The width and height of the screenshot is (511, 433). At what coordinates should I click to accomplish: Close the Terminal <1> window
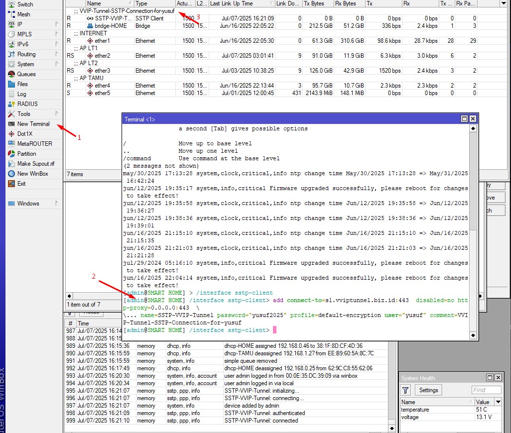tap(473, 119)
